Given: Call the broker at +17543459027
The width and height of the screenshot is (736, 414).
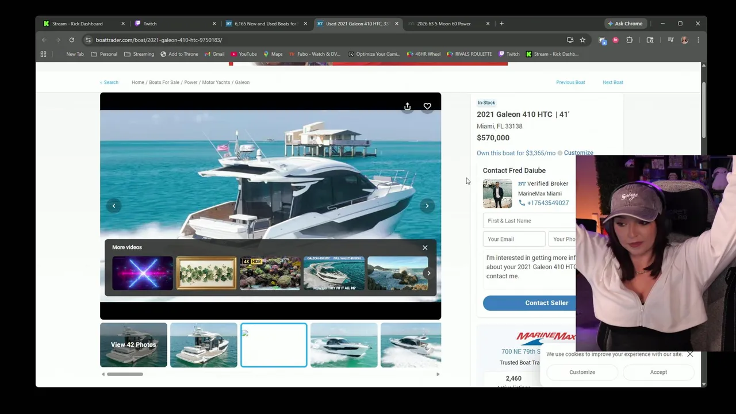Looking at the screenshot, I should coord(543,203).
